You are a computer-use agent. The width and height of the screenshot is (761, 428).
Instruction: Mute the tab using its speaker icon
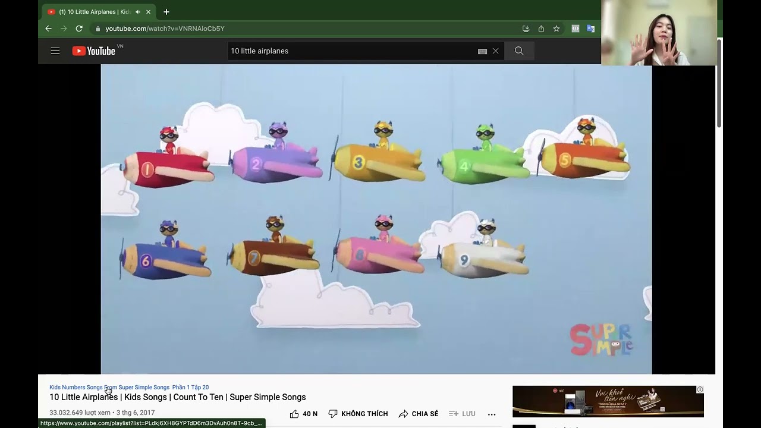pyautogui.click(x=138, y=12)
